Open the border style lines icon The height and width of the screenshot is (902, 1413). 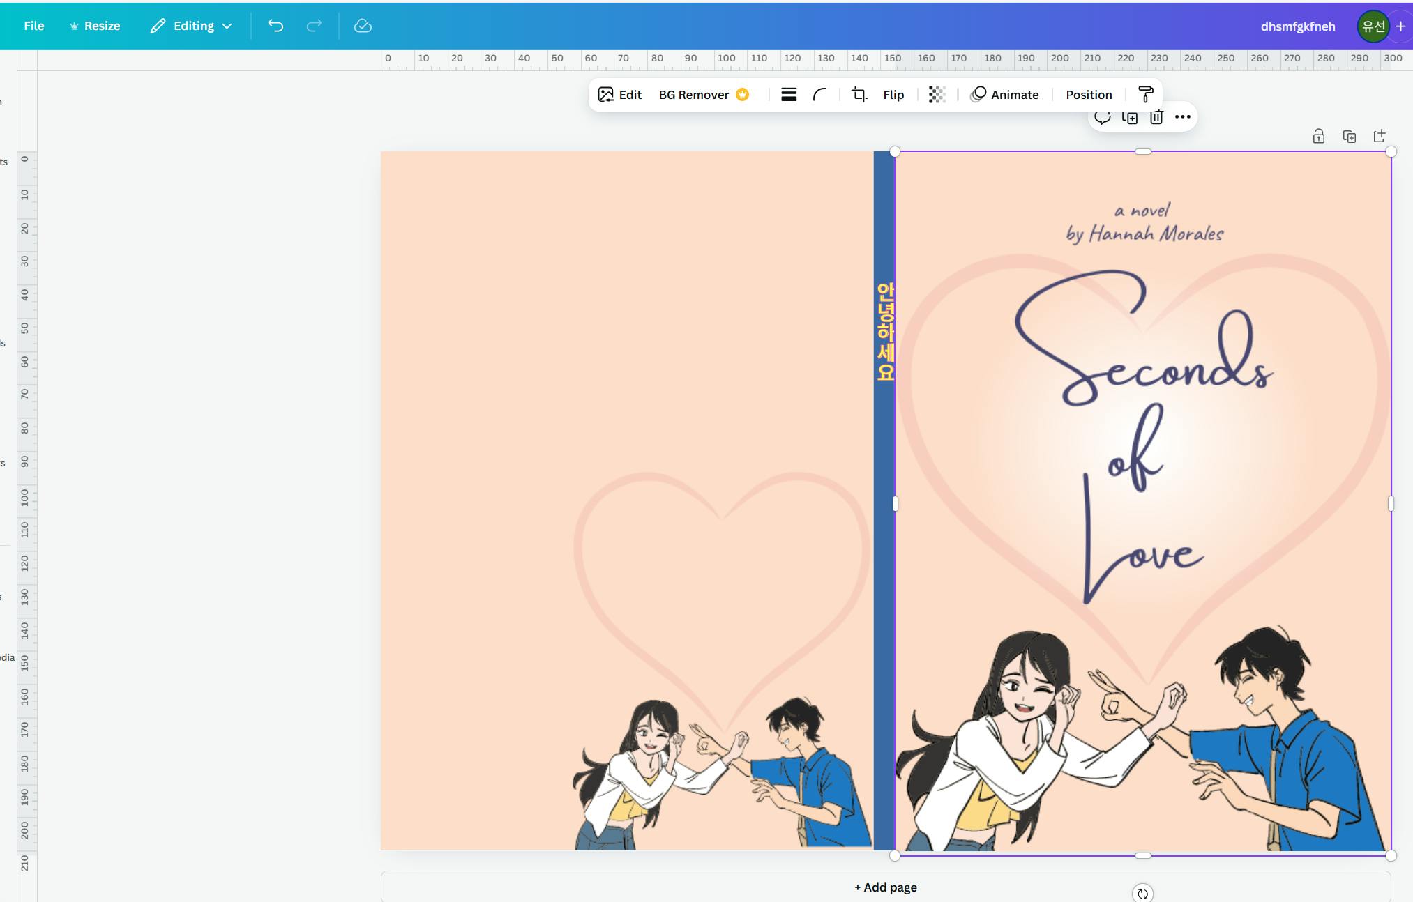point(789,95)
